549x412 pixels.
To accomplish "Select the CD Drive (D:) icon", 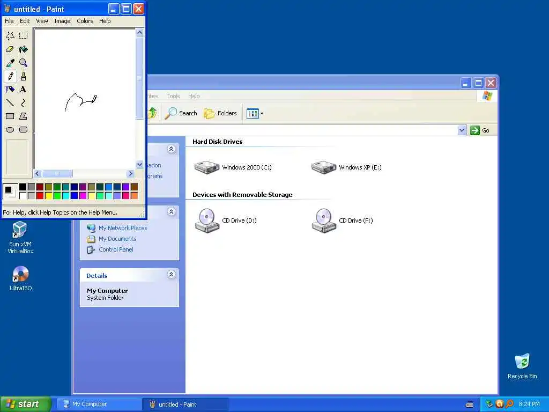I will 207,220.
